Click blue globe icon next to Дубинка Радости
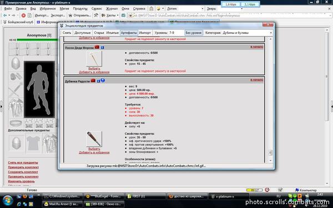Image resolution: width=333 pixels, height=208 pixels. 103,80
